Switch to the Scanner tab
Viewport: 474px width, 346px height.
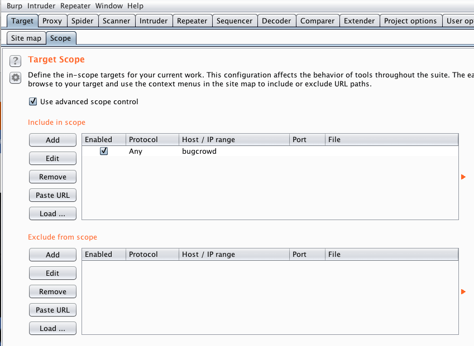(116, 21)
